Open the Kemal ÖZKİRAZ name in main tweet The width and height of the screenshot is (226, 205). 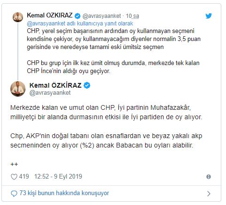(55, 85)
